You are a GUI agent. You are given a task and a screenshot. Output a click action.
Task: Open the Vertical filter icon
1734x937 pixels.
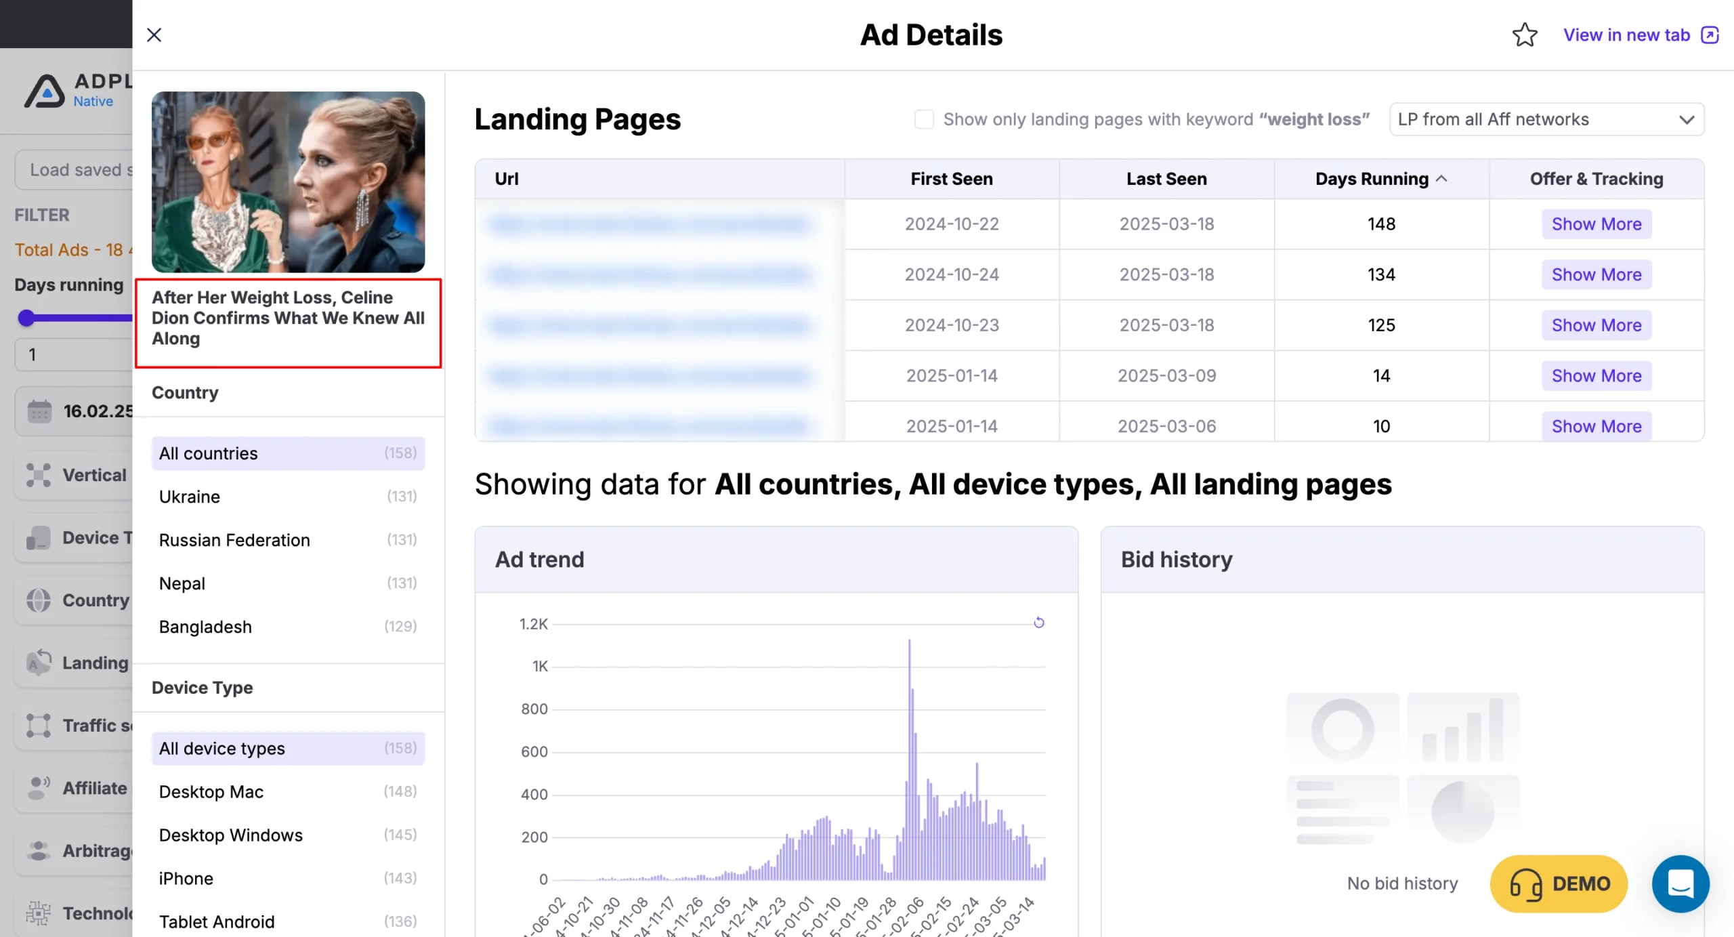point(39,475)
